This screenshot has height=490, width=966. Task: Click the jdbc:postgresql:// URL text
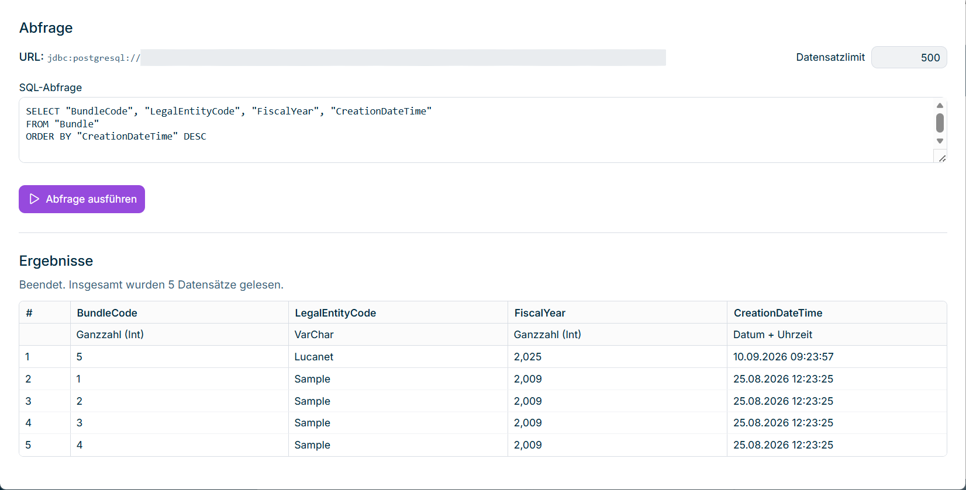(94, 58)
